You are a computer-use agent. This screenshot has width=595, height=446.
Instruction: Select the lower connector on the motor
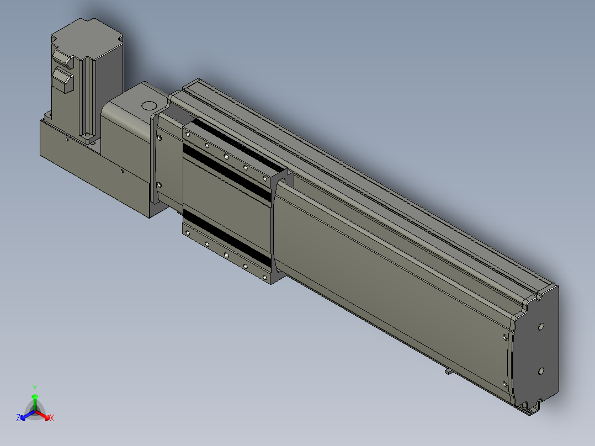point(63,79)
